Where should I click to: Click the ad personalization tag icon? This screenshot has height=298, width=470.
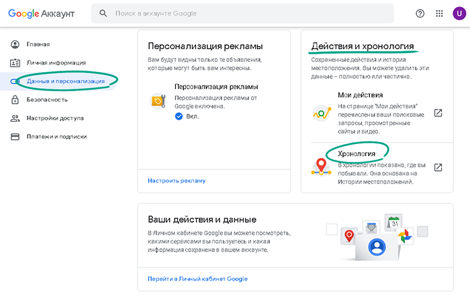click(158, 101)
